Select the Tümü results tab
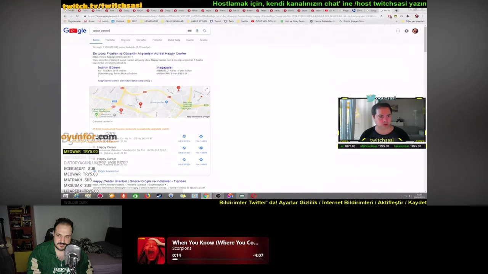 [96, 40]
